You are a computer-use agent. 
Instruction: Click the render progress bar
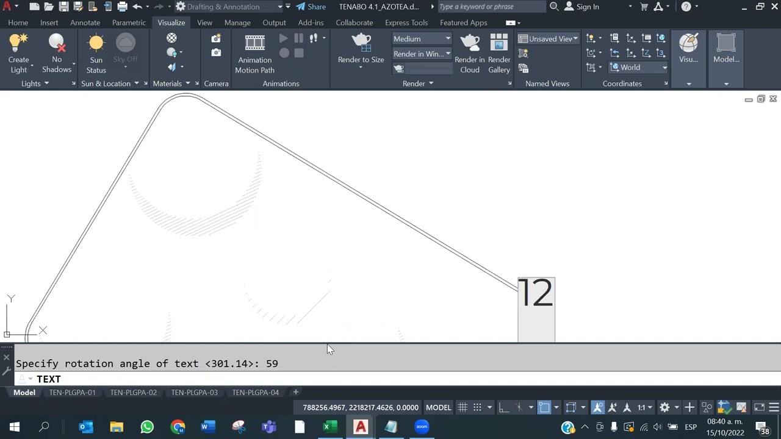pyautogui.click(x=430, y=68)
